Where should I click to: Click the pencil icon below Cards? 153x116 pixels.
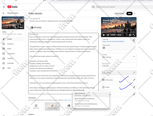[x=134, y=94]
